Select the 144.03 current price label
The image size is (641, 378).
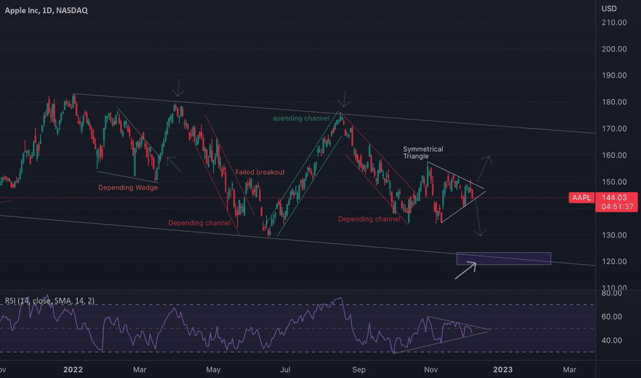614,198
